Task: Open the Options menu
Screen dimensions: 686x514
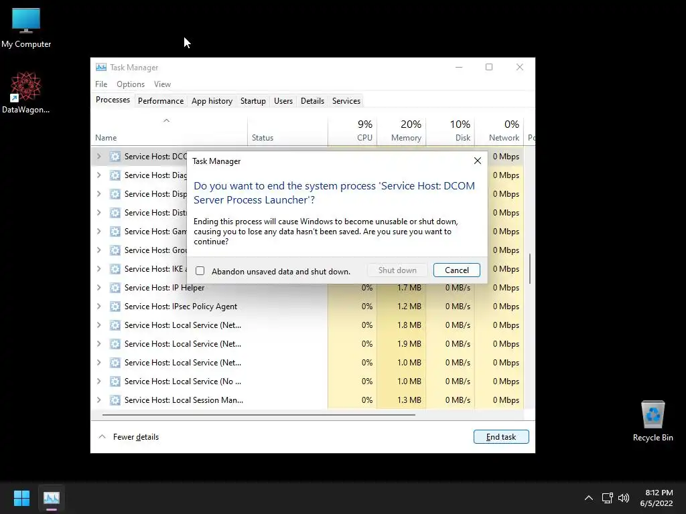Action: 131,84
